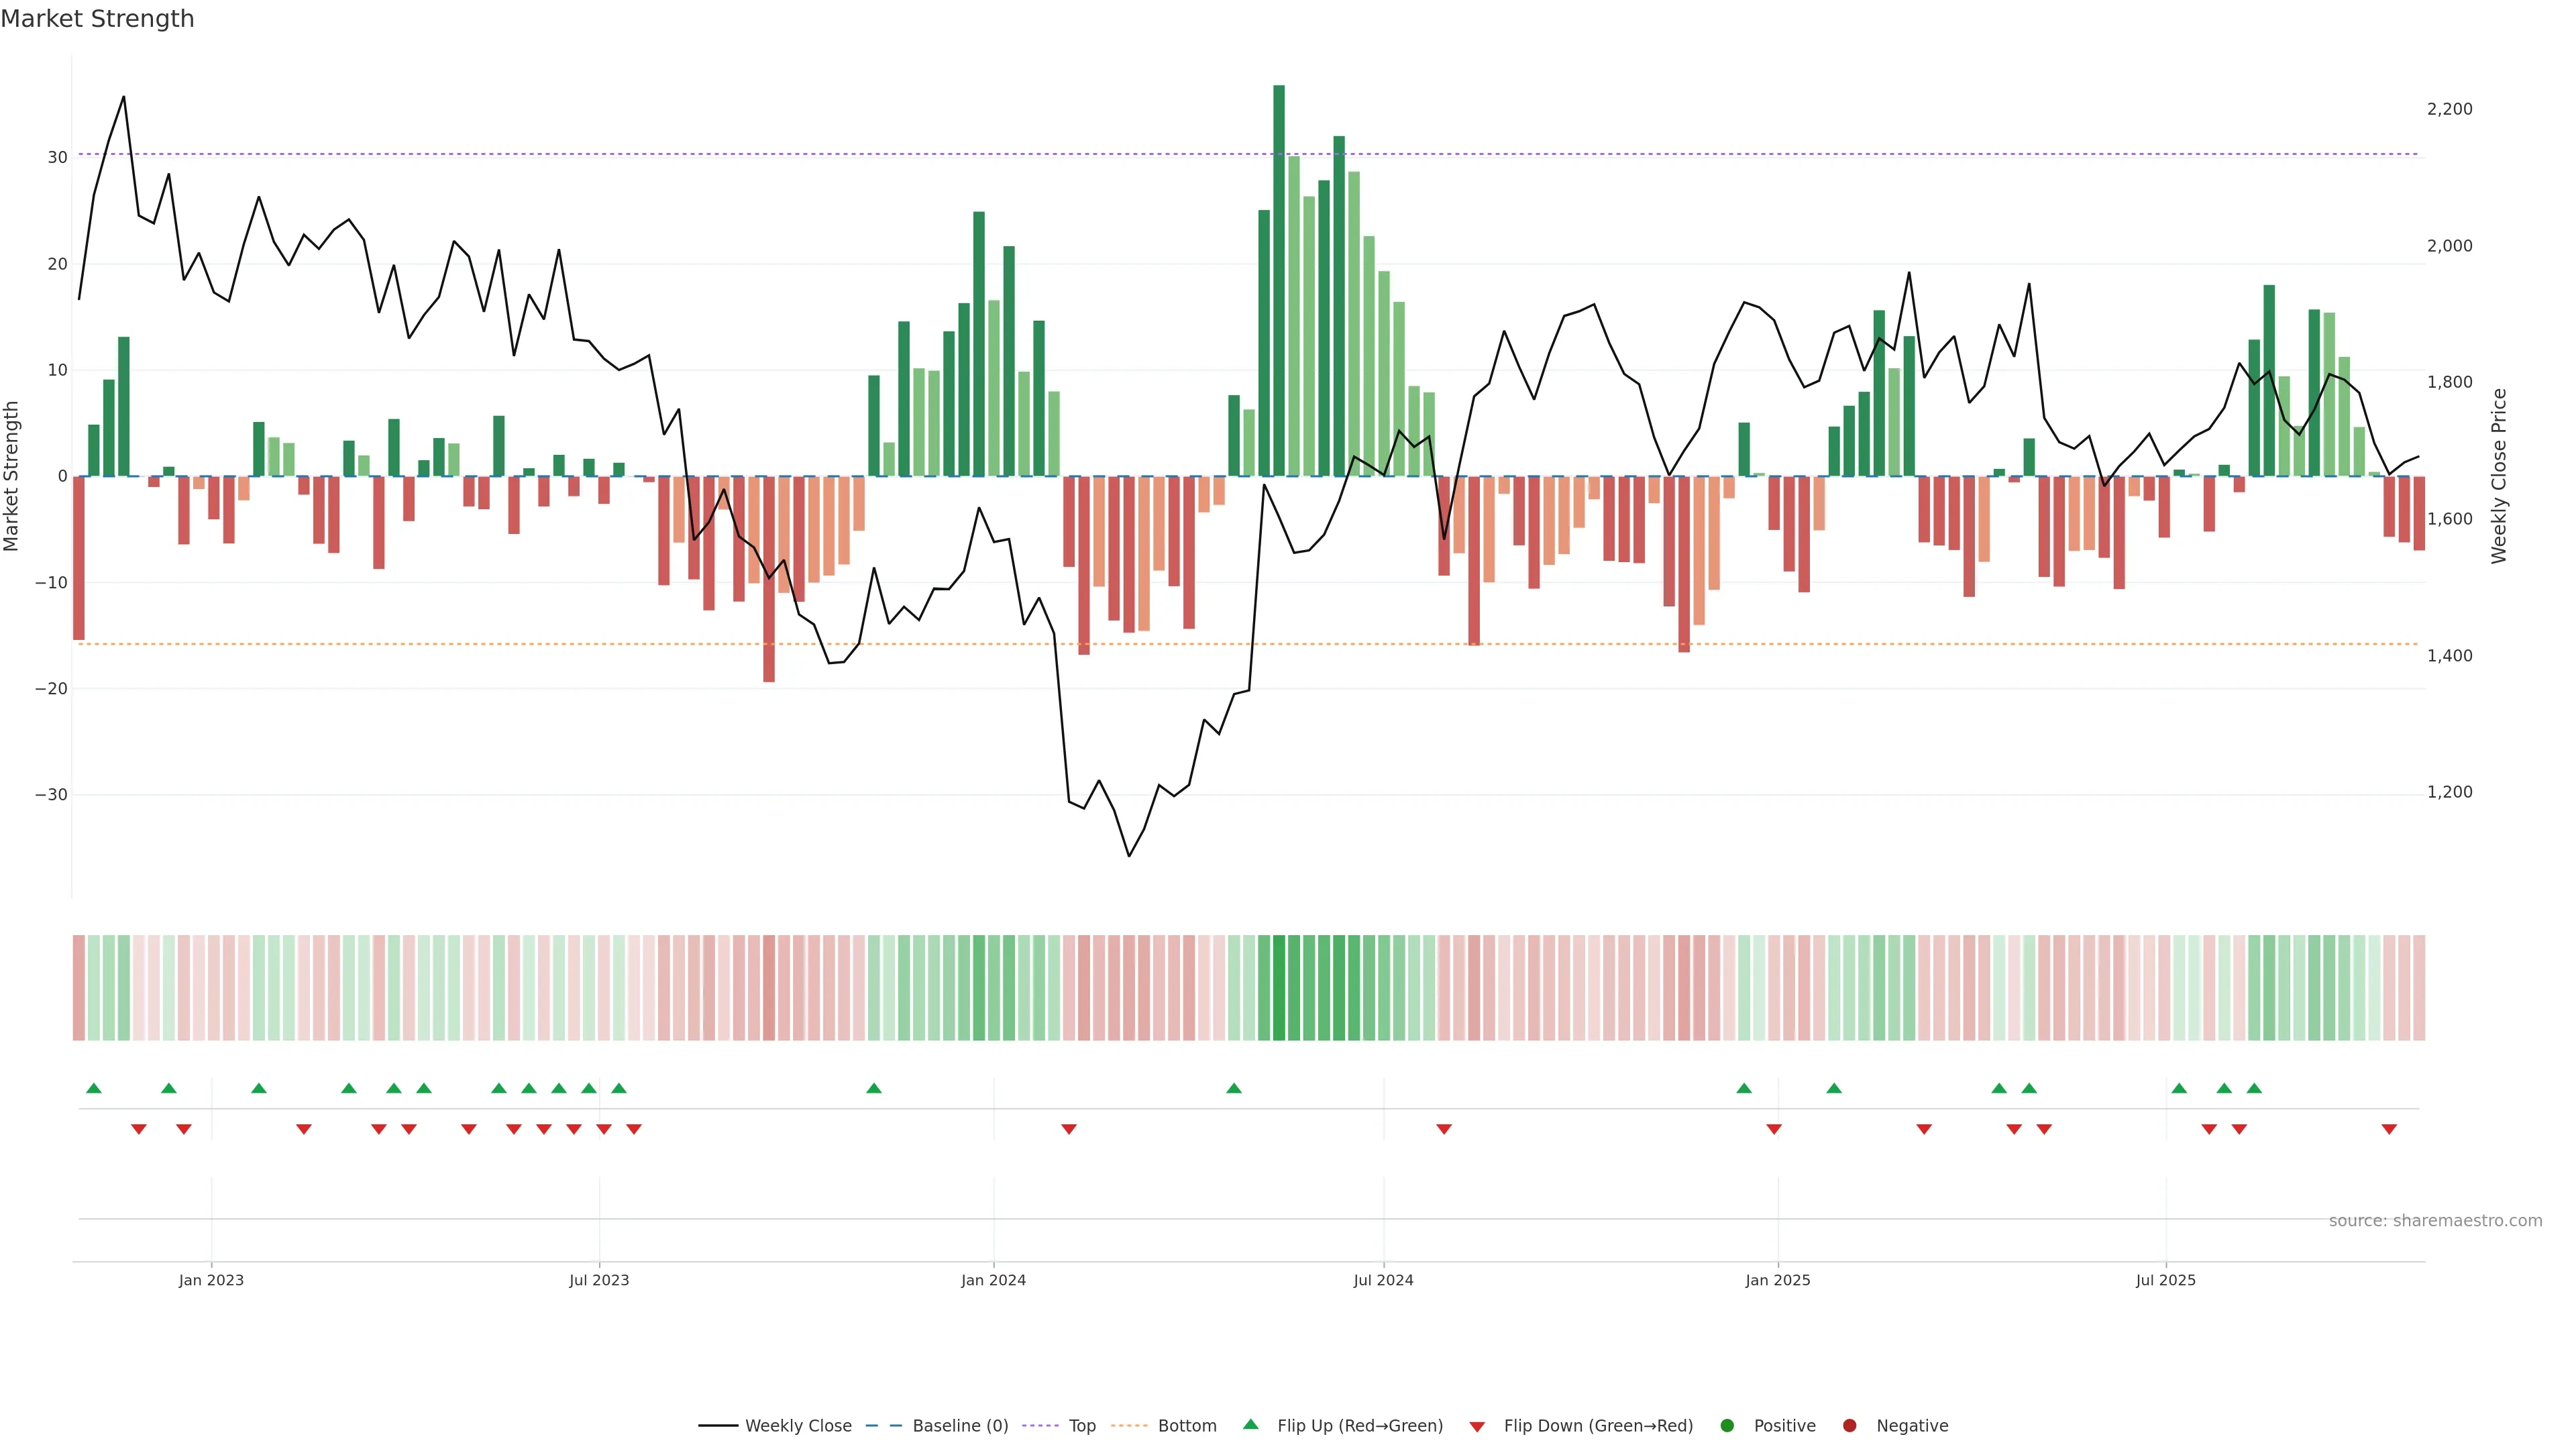Click the Weekly Close Price axis title
This screenshot has height=1449, width=2576.
[x=2499, y=476]
